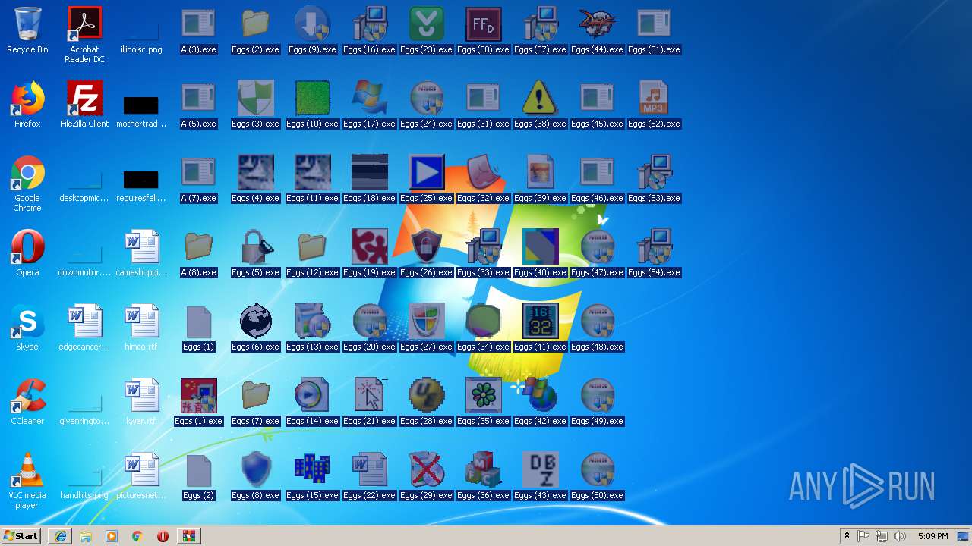
Task: Launch Windows Media Player from taskbar
Action: [112, 536]
